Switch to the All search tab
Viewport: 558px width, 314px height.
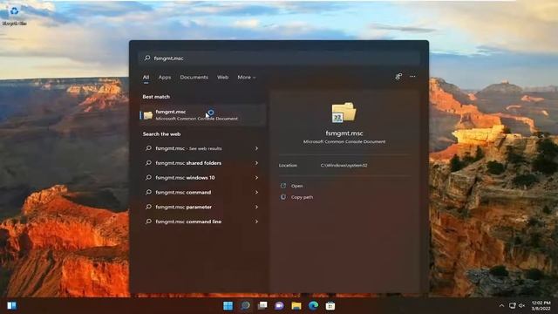[146, 78]
